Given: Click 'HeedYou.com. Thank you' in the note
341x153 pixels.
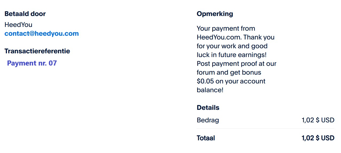Looking at the screenshot, I should pos(235,37).
